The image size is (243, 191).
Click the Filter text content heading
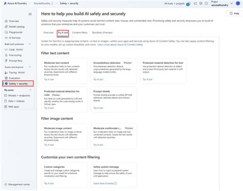point(55,53)
